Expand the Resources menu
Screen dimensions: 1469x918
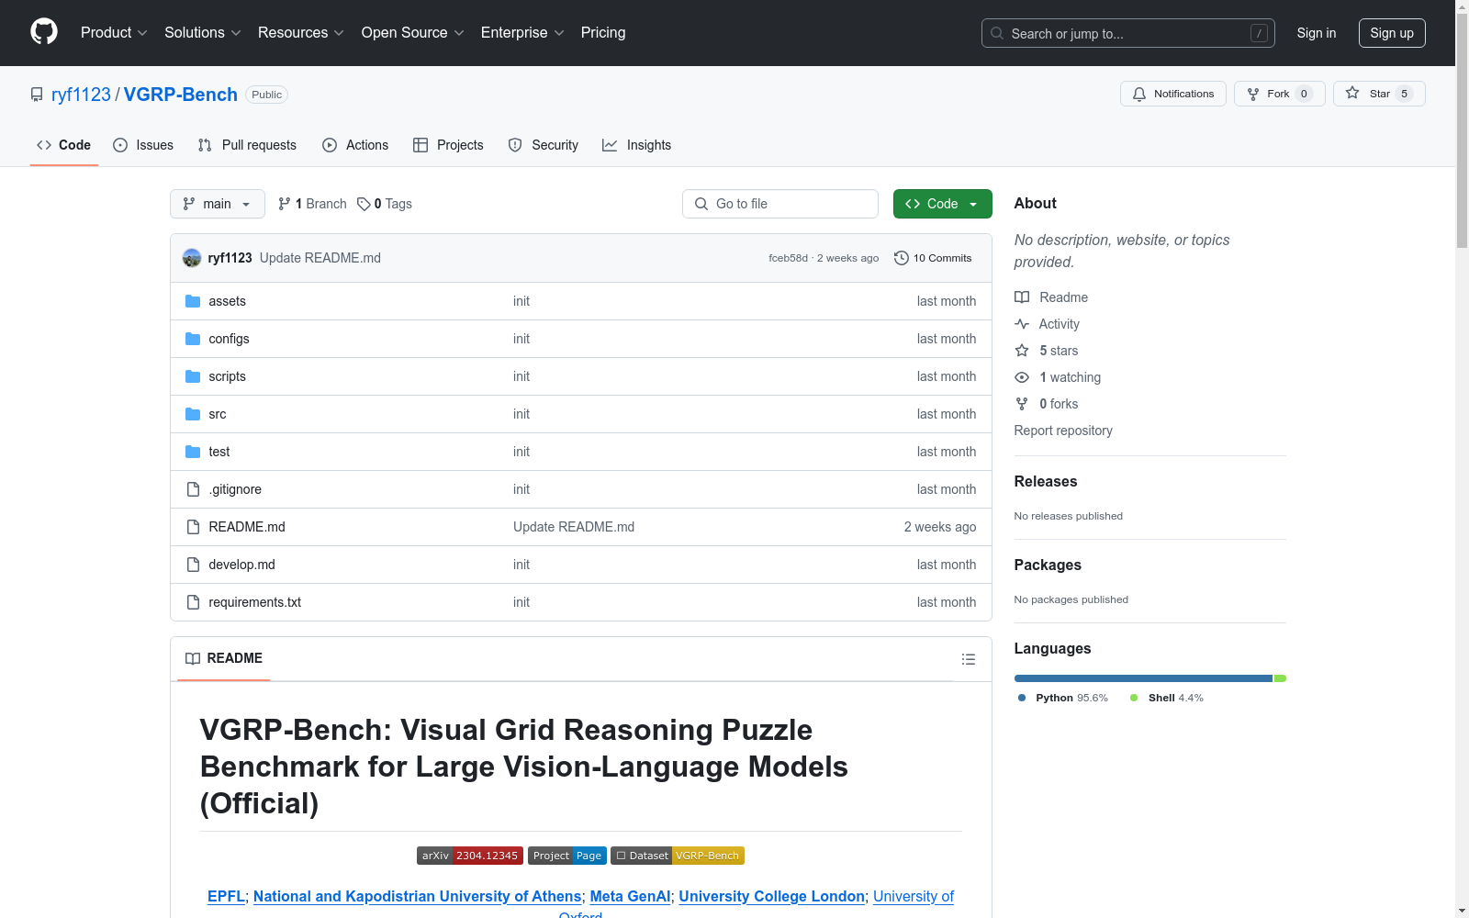(x=301, y=32)
